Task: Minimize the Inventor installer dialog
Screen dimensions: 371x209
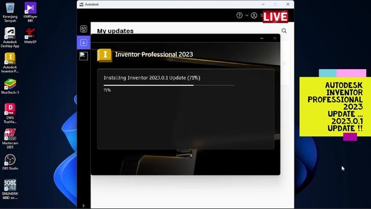Action: (261, 38)
